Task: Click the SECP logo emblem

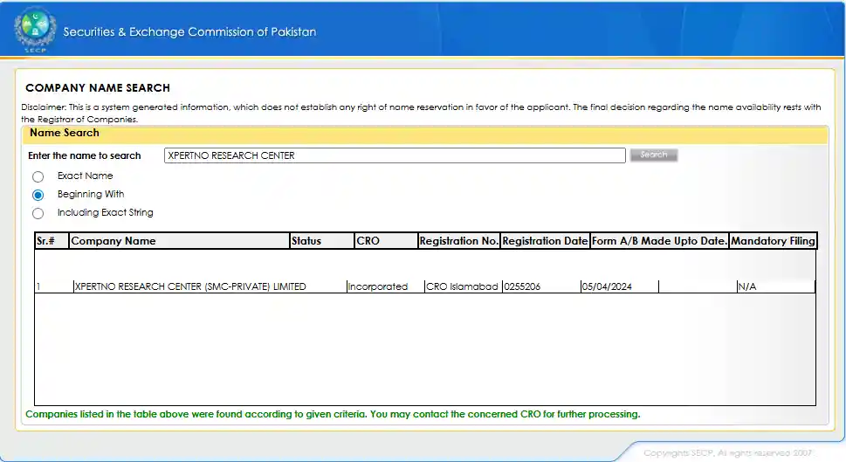Action: point(35,30)
